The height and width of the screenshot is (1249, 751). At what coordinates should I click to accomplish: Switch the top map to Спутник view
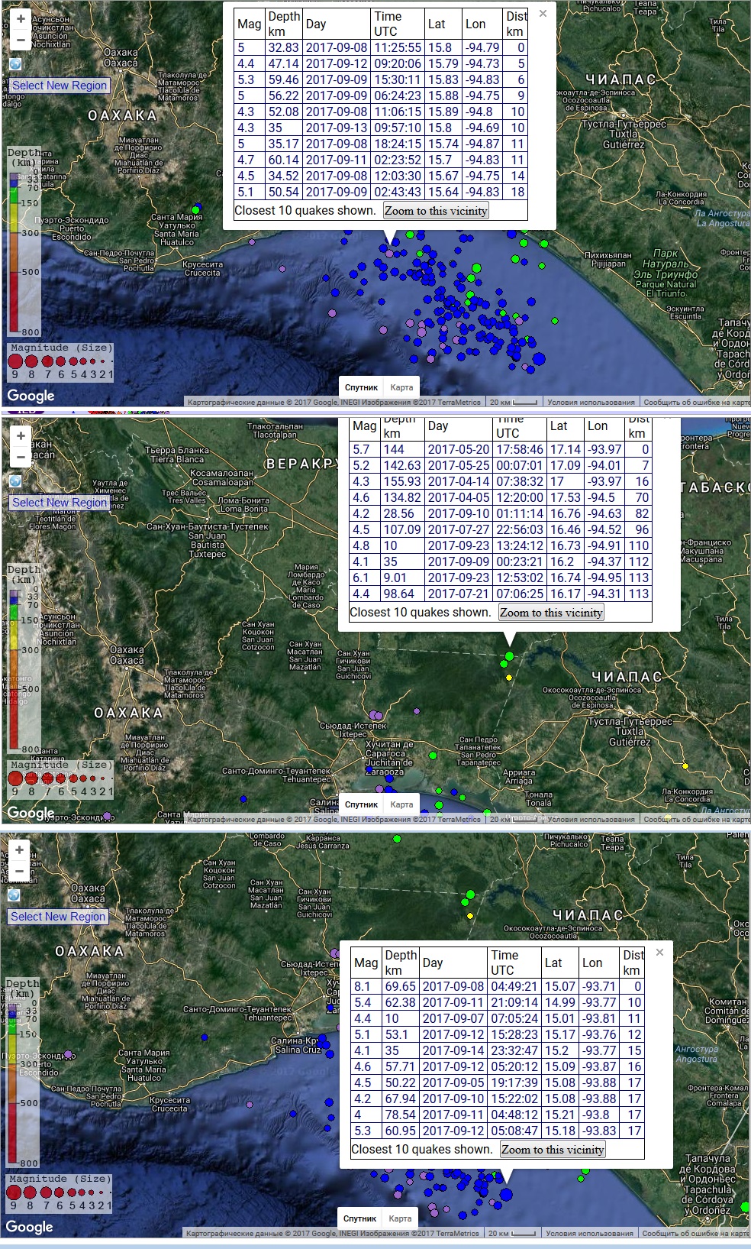click(361, 387)
